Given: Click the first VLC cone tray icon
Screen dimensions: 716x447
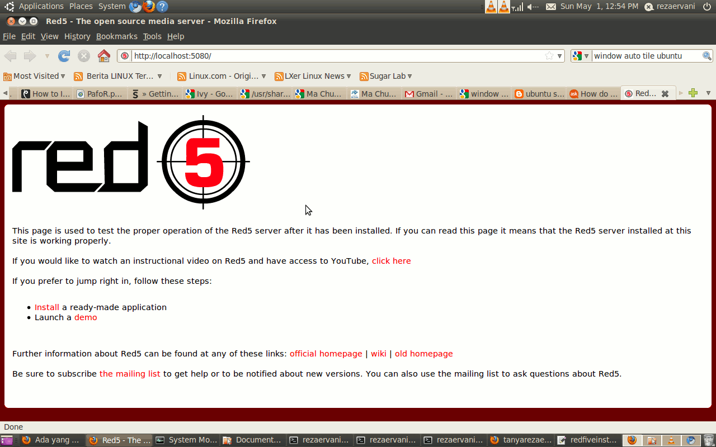Looking at the screenshot, I should click(x=491, y=7).
